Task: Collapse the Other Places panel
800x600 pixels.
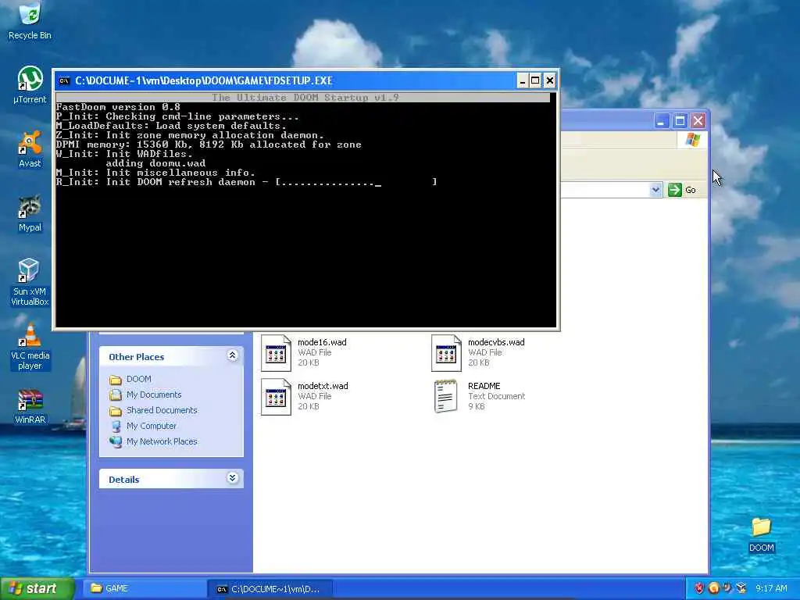Action: tap(232, 355)
